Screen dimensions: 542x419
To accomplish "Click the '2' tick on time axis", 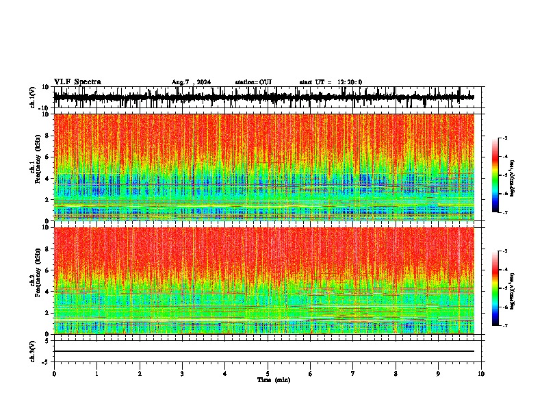I will (x=140, y=374).
